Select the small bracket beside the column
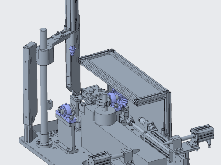 click(x=50, y=104)
